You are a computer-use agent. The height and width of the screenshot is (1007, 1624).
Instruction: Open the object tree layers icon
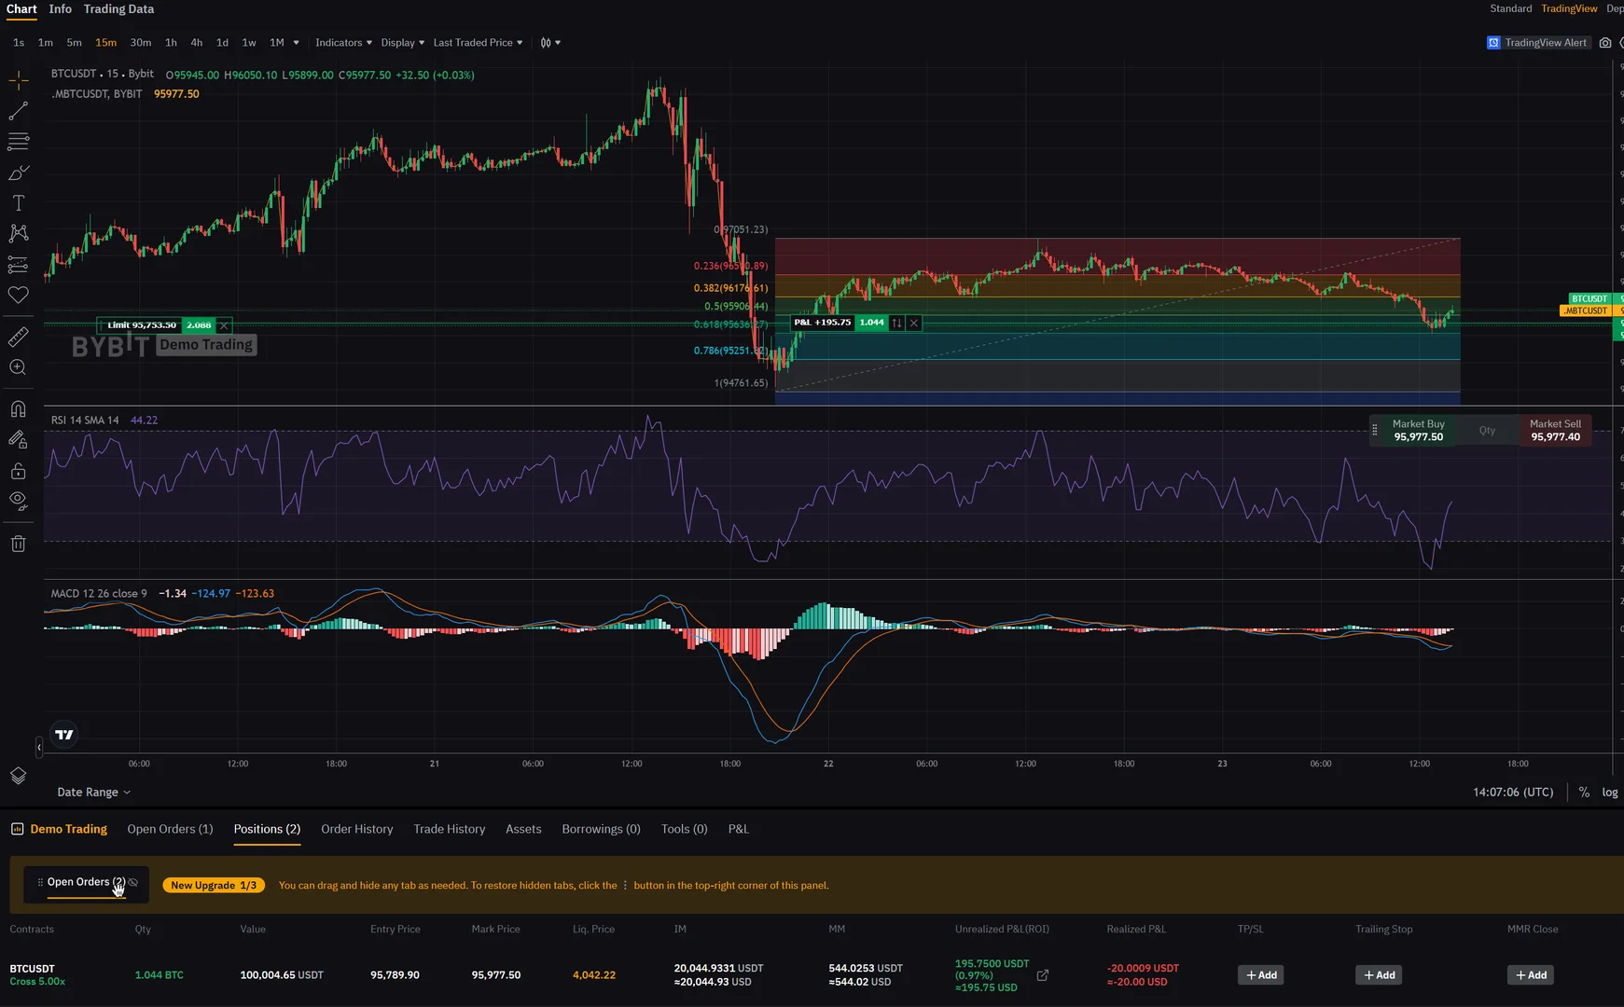pyautogui.click(x=18, y=776)
